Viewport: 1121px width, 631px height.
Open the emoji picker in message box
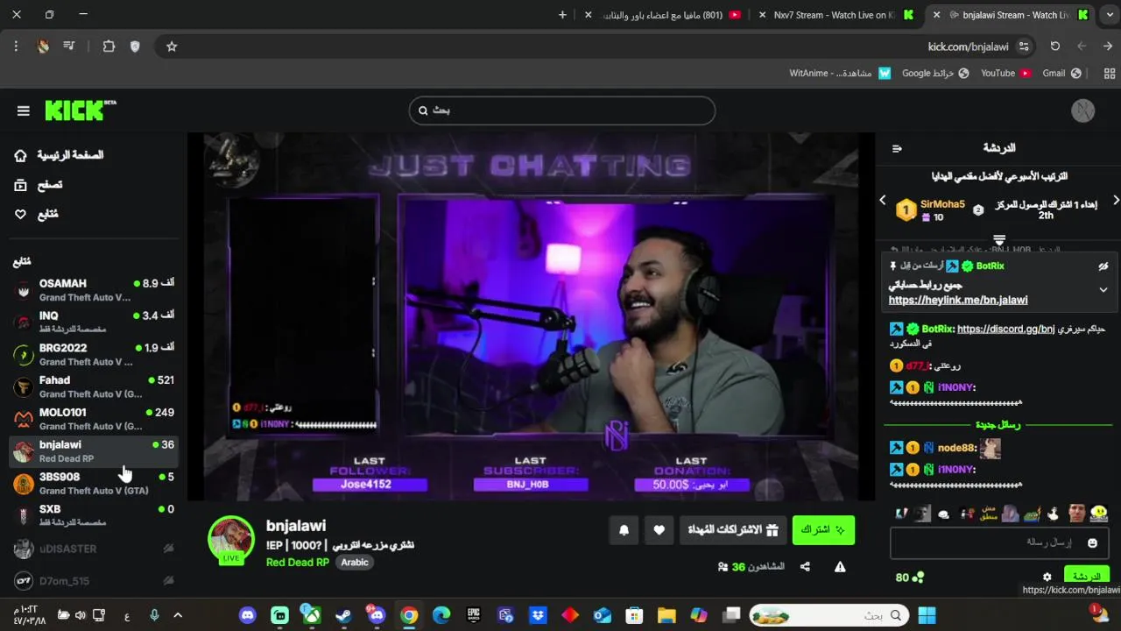[1092, 542]
